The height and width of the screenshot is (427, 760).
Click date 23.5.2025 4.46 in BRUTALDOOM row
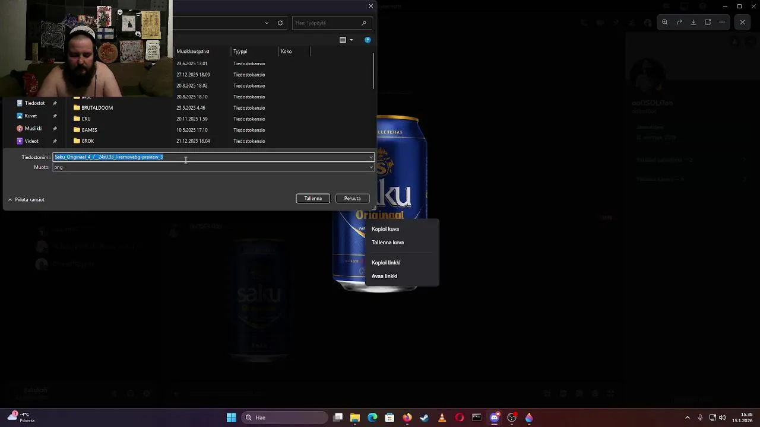[191, 108]
